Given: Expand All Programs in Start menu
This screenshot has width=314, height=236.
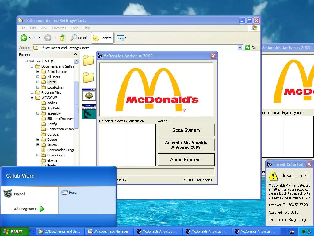Looking at the screenshot, I should 29,209.
